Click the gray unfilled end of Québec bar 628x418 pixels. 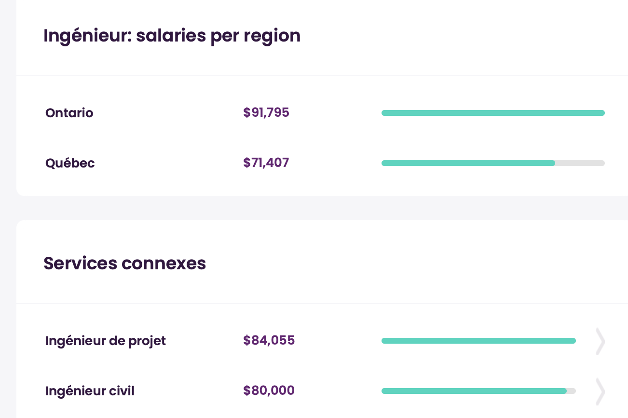[x=580, y=163]
